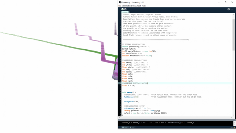Open the Tools menu
236x133 pixels.
point(140,6)
